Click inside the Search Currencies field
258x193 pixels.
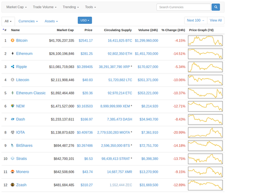(x=183, y=7)
